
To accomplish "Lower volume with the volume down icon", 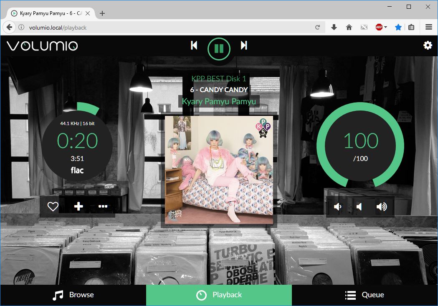I will click(x=337, y=207).
